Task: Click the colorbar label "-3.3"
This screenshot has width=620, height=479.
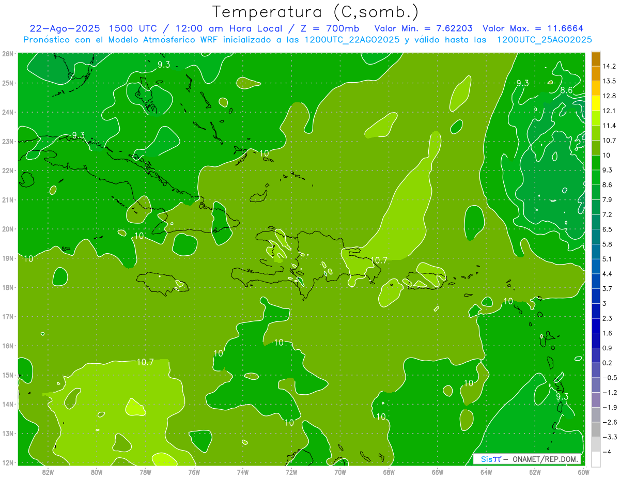Action: click(x=609, y=437)
